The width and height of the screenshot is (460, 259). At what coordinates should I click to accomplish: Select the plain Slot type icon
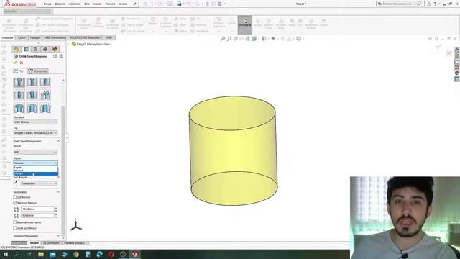pyautogui.click(x=45, y=108)
